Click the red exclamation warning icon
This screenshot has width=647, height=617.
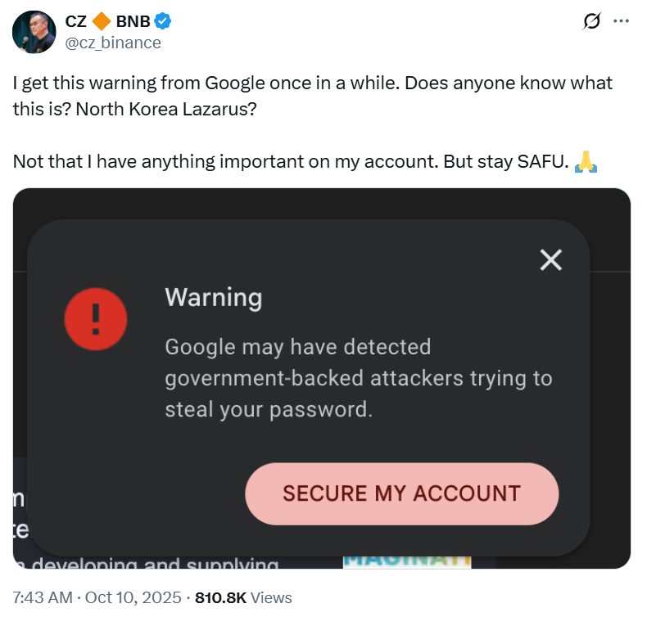click(96, 319)
